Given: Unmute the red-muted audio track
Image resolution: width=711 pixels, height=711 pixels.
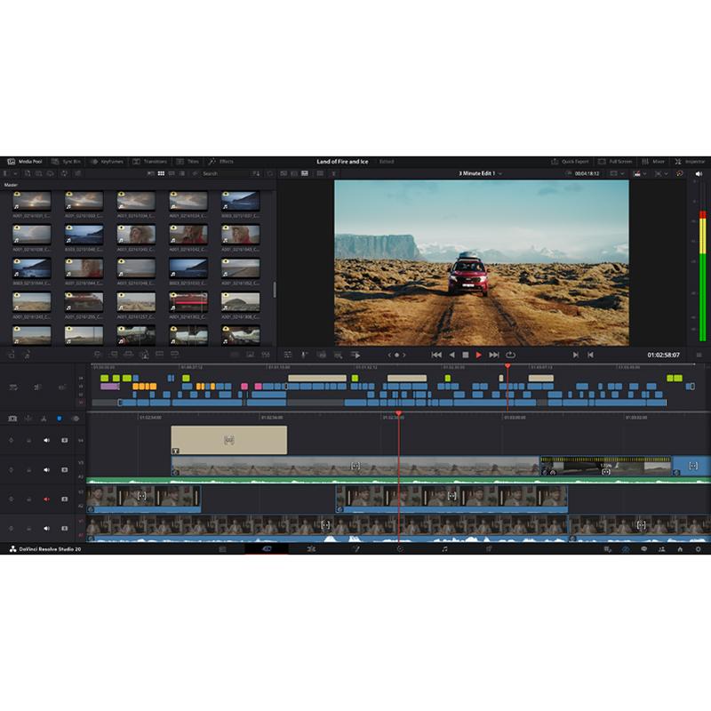Looking at the screenshot, I should click(46, 499).
